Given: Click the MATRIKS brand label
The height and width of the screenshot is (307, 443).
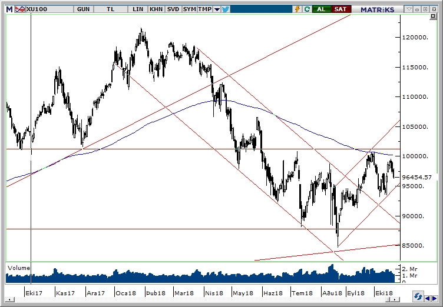Looking at the screenshot, I should (x=377, y=9).
